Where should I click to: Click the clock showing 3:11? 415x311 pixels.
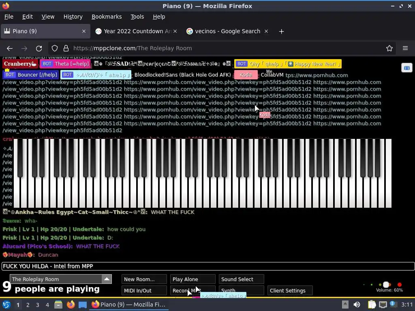point(407,305)
